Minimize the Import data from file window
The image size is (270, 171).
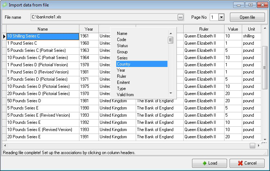pyautogui.click(x=239, y=5)
